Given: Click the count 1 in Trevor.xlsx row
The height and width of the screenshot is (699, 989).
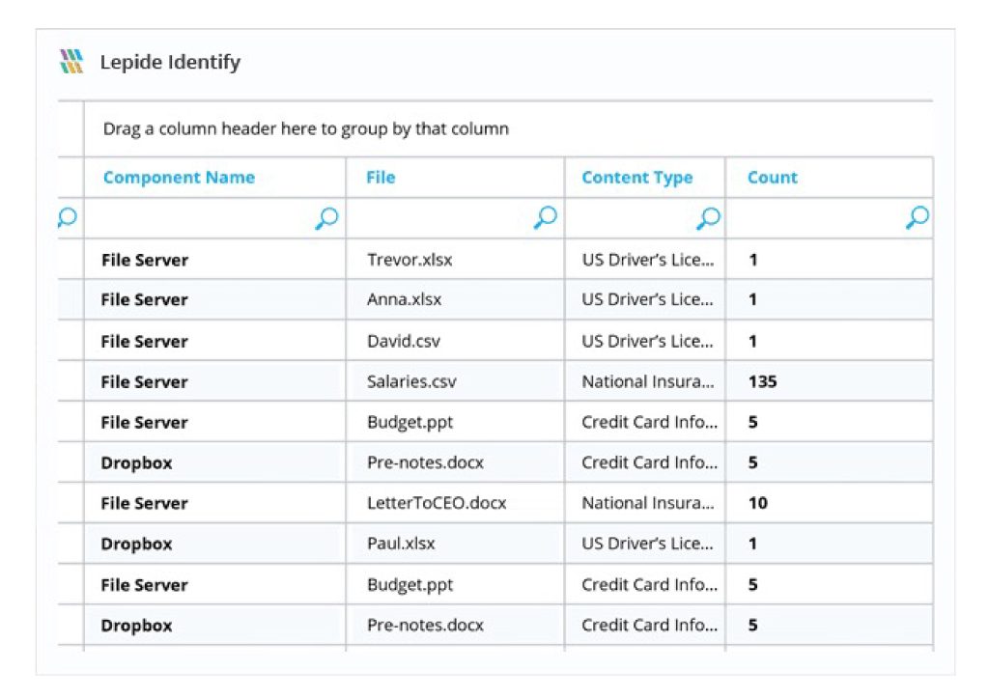Looking at the screenshot, I should coord(753,260).
